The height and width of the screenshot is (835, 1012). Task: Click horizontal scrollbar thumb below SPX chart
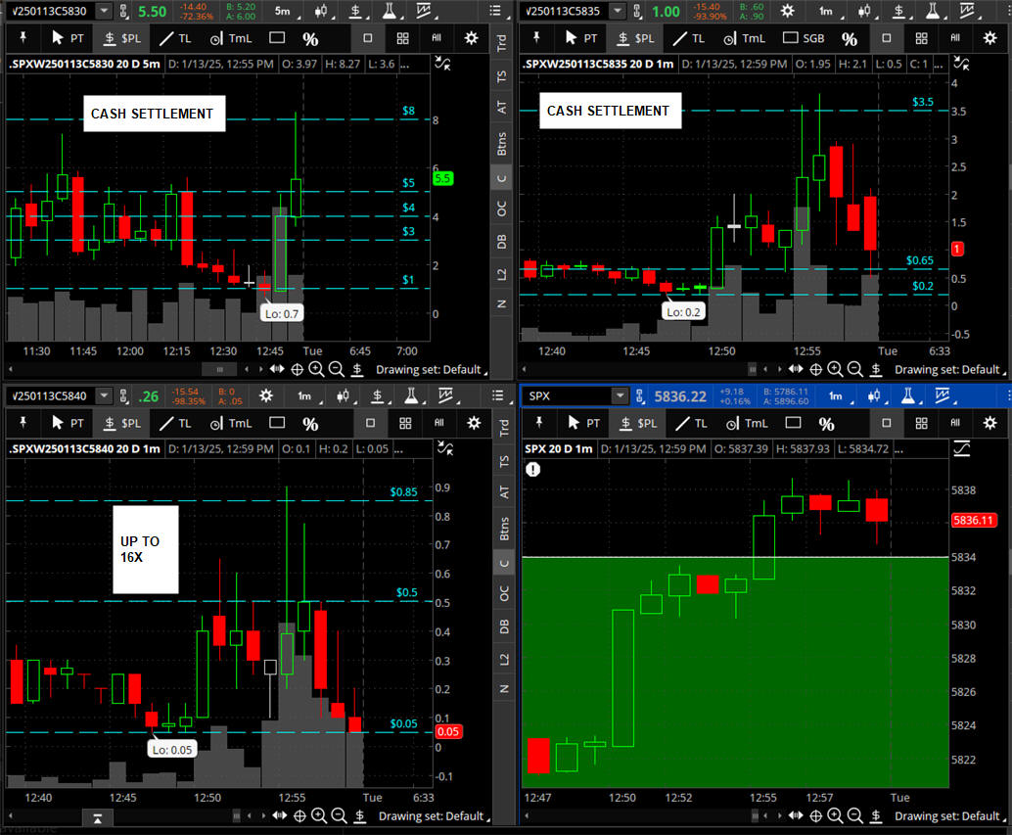tap(755, 815)
